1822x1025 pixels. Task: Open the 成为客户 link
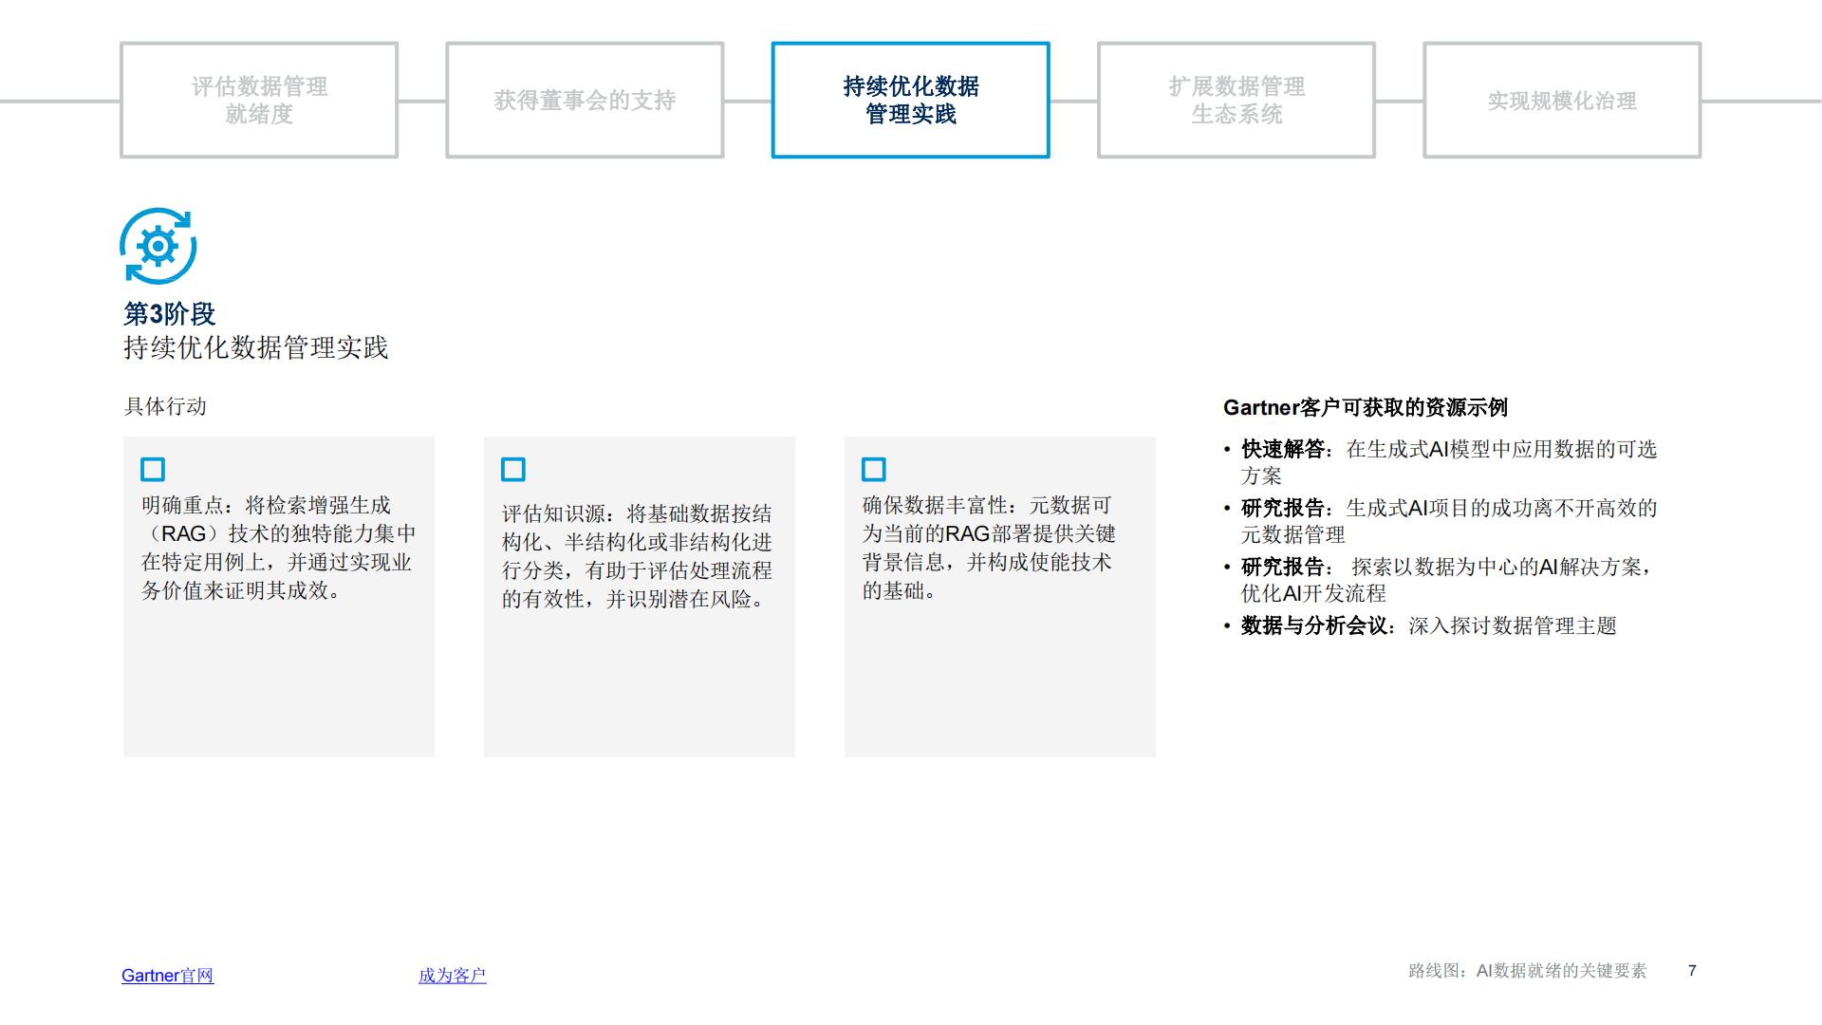coord(453,976)
